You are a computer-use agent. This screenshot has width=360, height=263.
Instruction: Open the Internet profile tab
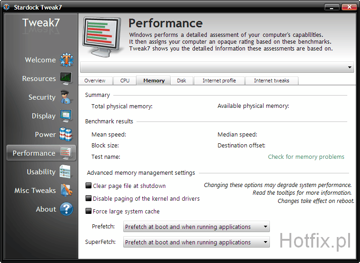pyautogui.click(x=219, y=81)
